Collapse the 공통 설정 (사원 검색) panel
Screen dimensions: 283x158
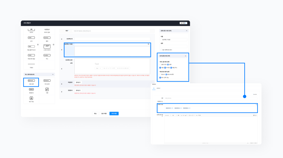pyautogui.click(x=187, y=31)
